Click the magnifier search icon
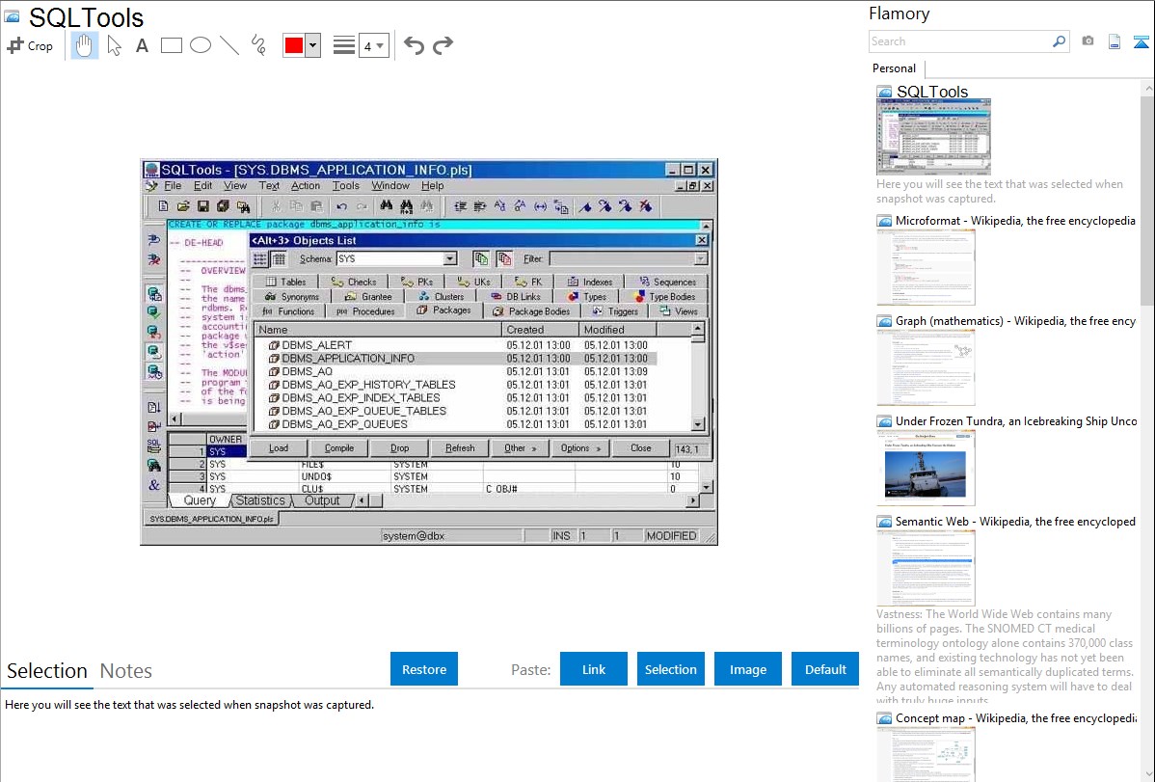 click(x=1060, y=41)
